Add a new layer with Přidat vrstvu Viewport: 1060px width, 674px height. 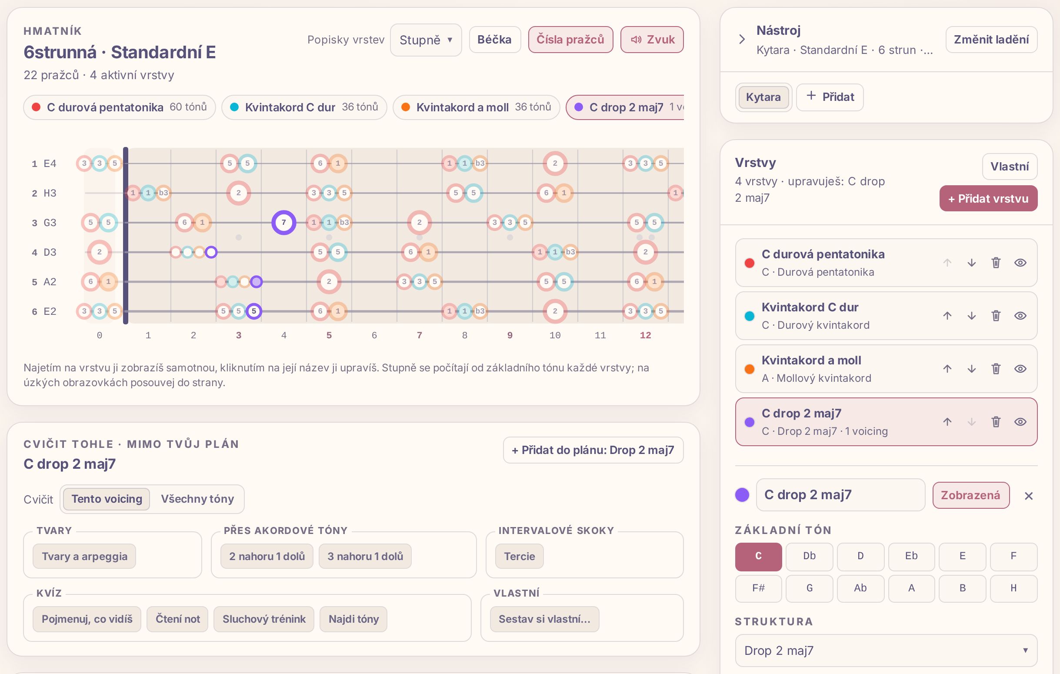[988, 199]
